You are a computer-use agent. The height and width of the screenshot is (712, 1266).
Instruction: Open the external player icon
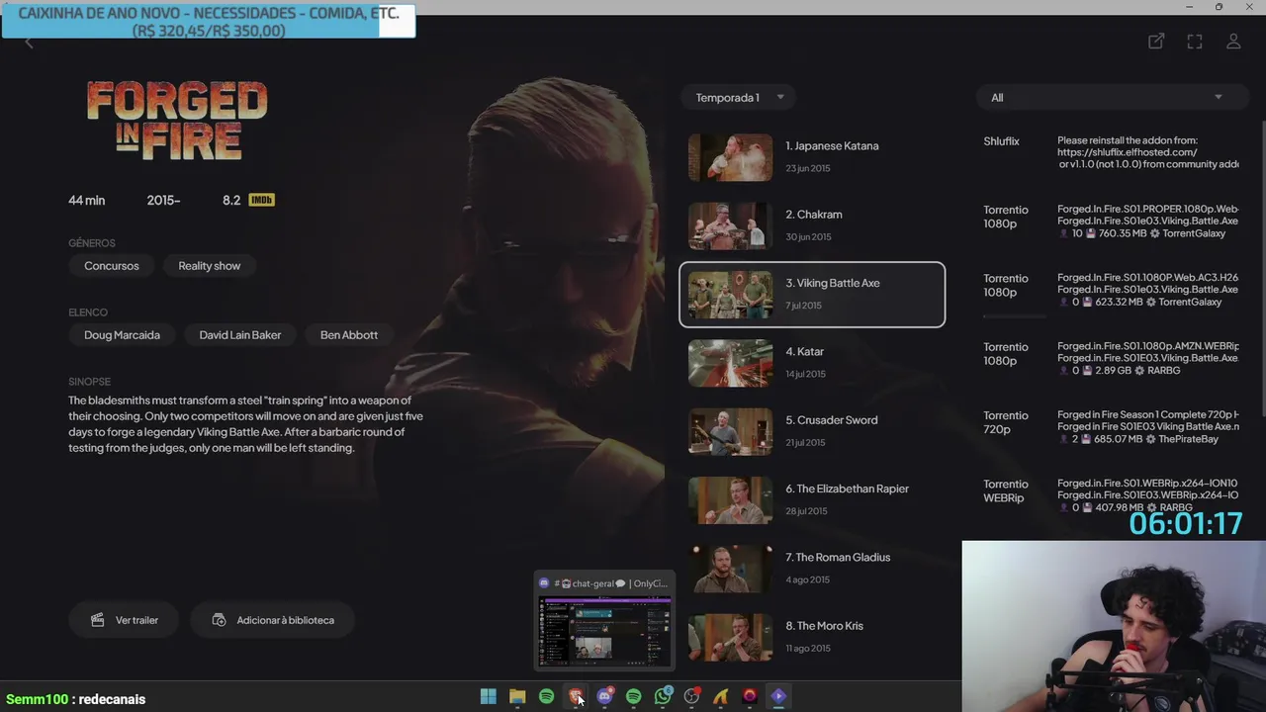click(1156, 42)
